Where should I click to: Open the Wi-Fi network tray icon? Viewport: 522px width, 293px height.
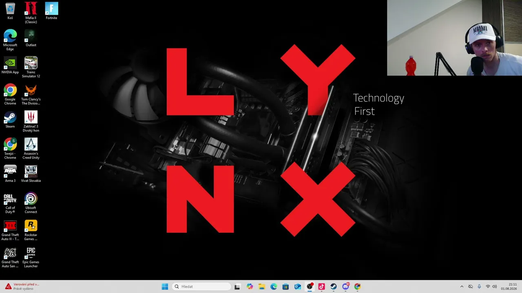[488, 286]
